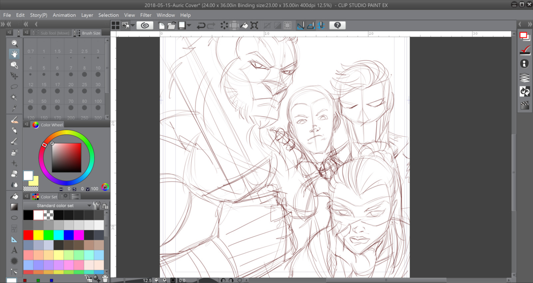This screenshot has height=283, width=533.
Task: Select the Text tool
Action: 14,250
